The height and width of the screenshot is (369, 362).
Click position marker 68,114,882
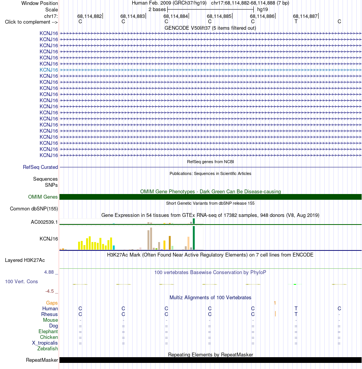[x=90, y=16]
